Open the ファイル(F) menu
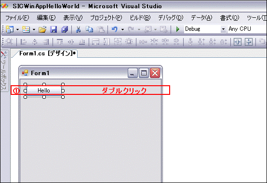Viewport: 267px width, 183px height. 17,18
